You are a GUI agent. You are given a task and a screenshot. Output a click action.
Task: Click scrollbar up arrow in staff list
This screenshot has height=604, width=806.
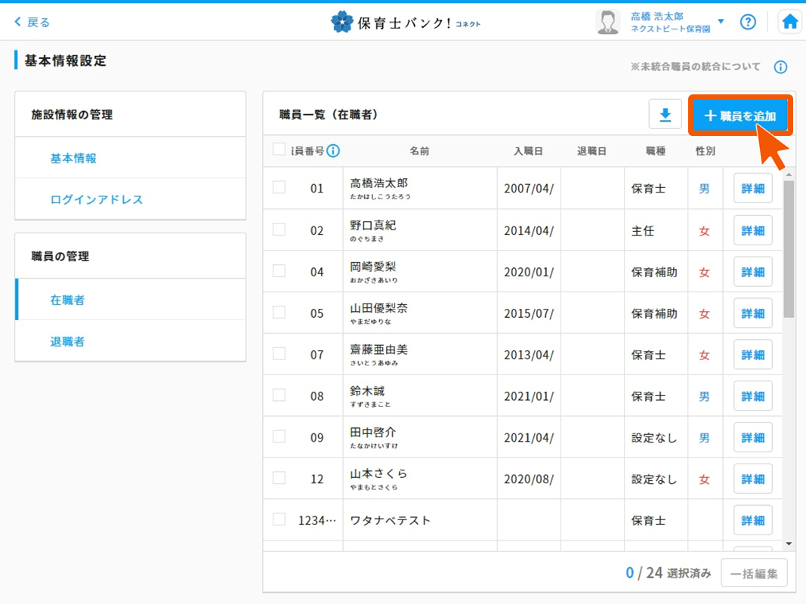point(789,174)
